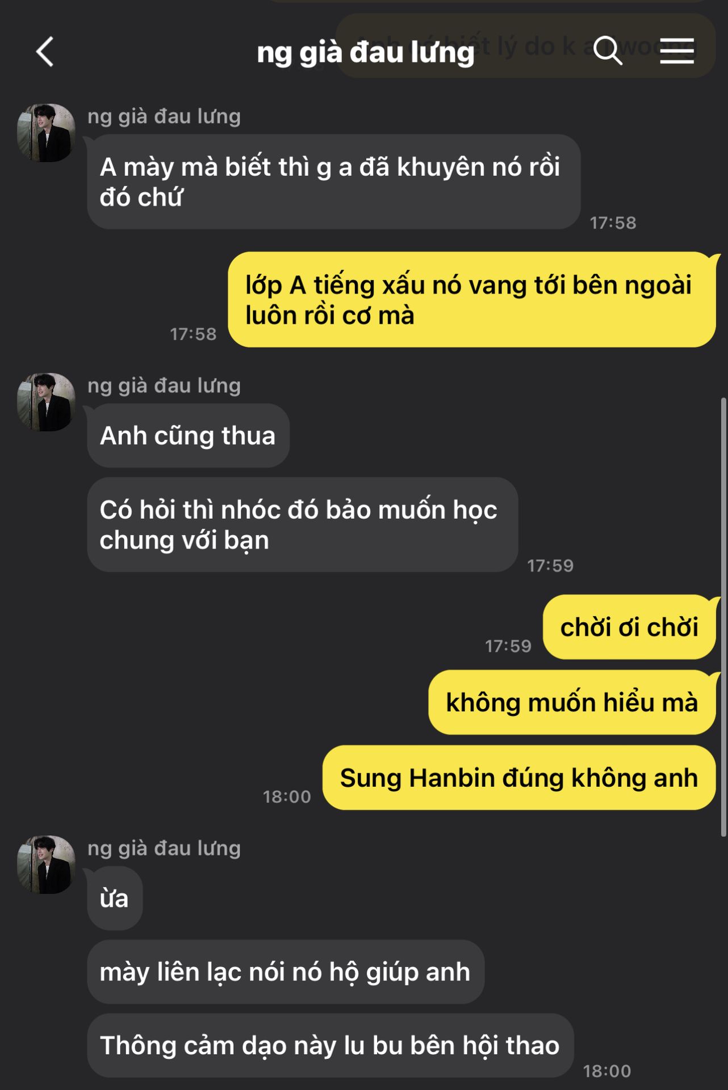
Task: Tap sender name above "Anh cũng thua"
Action: [x=164, y=385]
